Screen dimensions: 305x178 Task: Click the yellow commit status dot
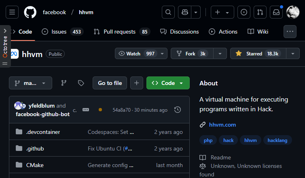point(100,110)
